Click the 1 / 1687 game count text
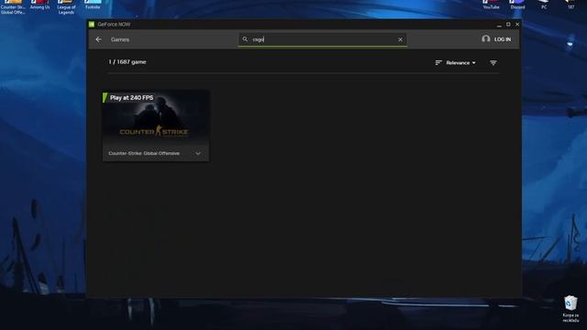 pyautogui.click(x=127, y=62)
